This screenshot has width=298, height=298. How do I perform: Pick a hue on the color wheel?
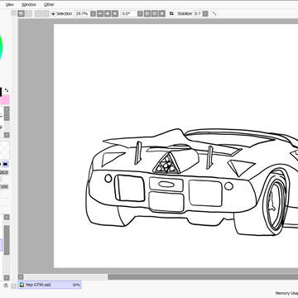click(1, 47)
